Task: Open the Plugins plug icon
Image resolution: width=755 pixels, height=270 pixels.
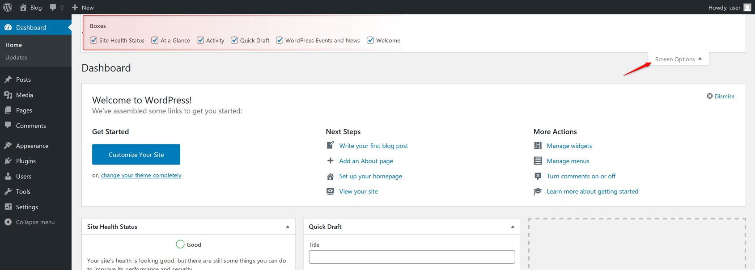Action: coord(8,161)
